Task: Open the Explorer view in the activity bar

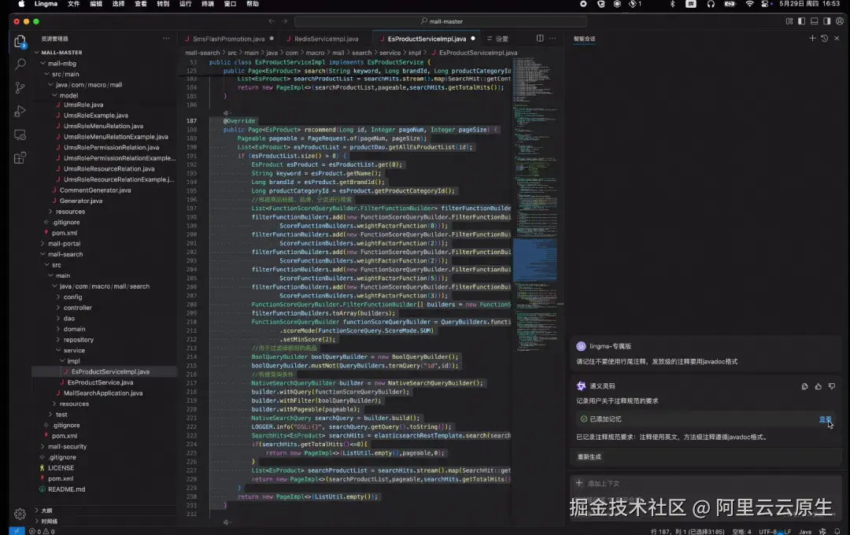Action: 20,42
